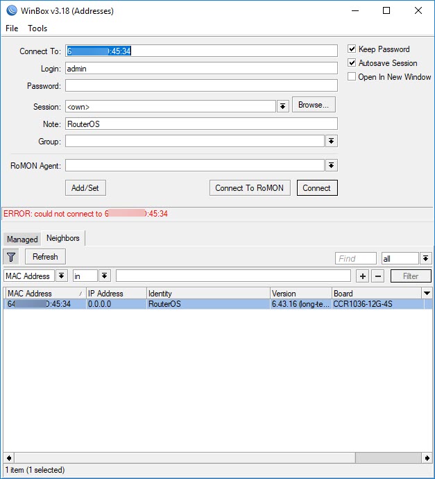The height and width of the screenshot is (479, 435).
Task: Maximize the WinBox window
Action: tap(386, 10)
